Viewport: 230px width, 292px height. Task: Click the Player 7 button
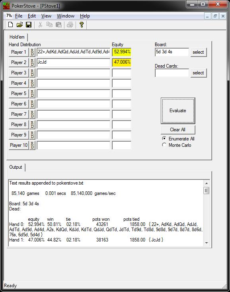point(19,114)
